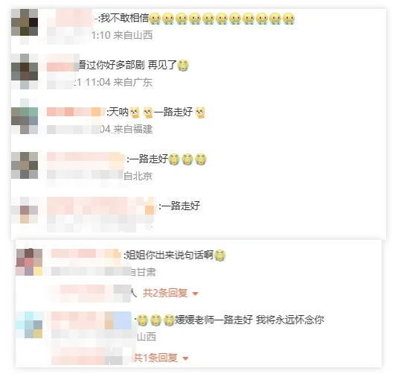Click avatar next to the 姐姐你出来说句话啊 comment

(x=29, y=262)
